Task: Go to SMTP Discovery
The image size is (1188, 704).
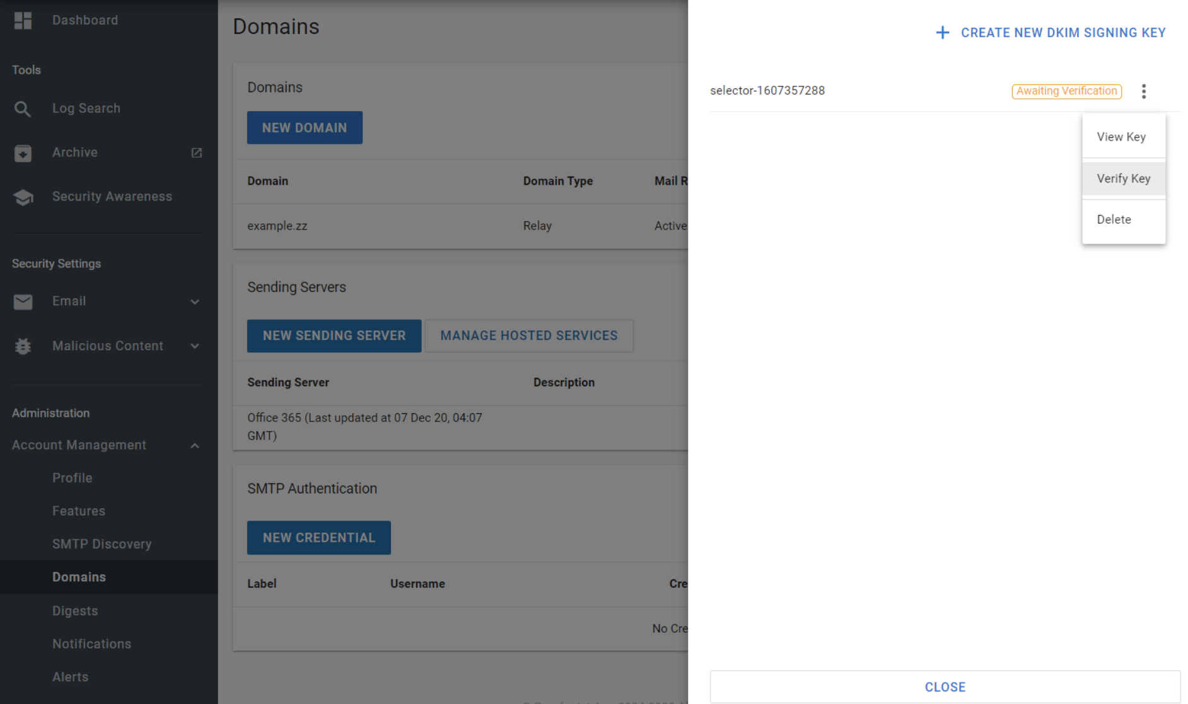Action: 102,544
